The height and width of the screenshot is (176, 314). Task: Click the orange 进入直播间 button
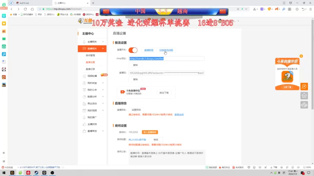click(x=150, y=132)
